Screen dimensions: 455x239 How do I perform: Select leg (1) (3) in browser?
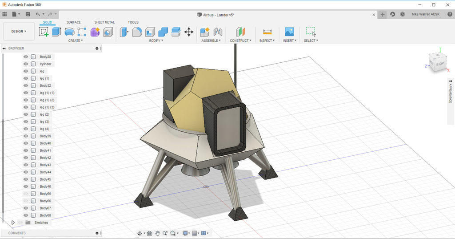pos(47,107)
